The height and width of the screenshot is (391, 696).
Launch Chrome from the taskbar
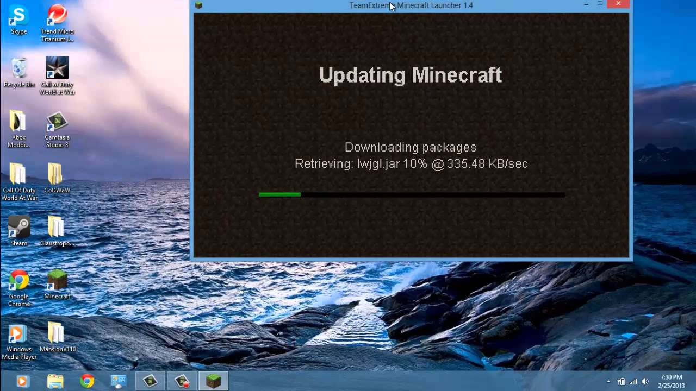tap(87, 381)
